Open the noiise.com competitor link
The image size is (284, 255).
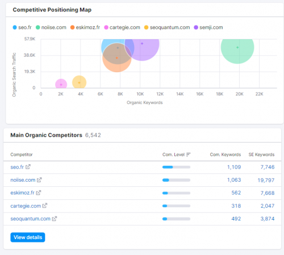pos(23,180)
